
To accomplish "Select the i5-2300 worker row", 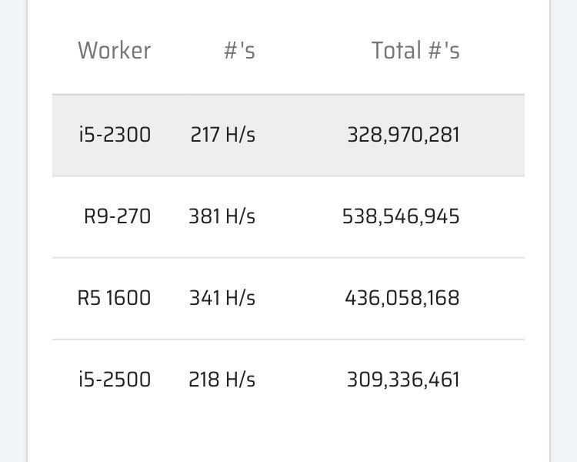I will point(288,136).
